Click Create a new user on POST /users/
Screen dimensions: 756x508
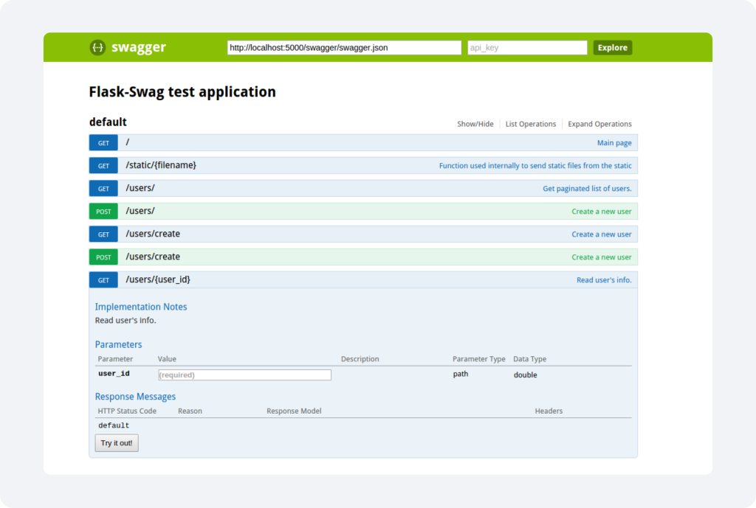602,212
